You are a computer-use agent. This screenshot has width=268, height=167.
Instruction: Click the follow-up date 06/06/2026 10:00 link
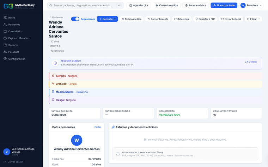coord(170,115)
